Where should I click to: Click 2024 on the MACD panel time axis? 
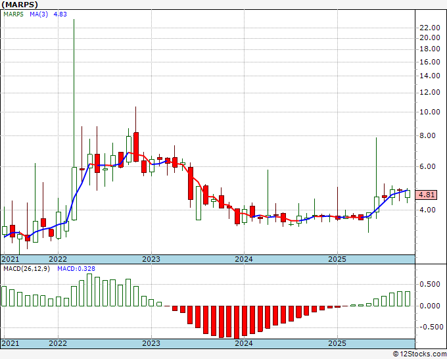(x=244, y=343)
